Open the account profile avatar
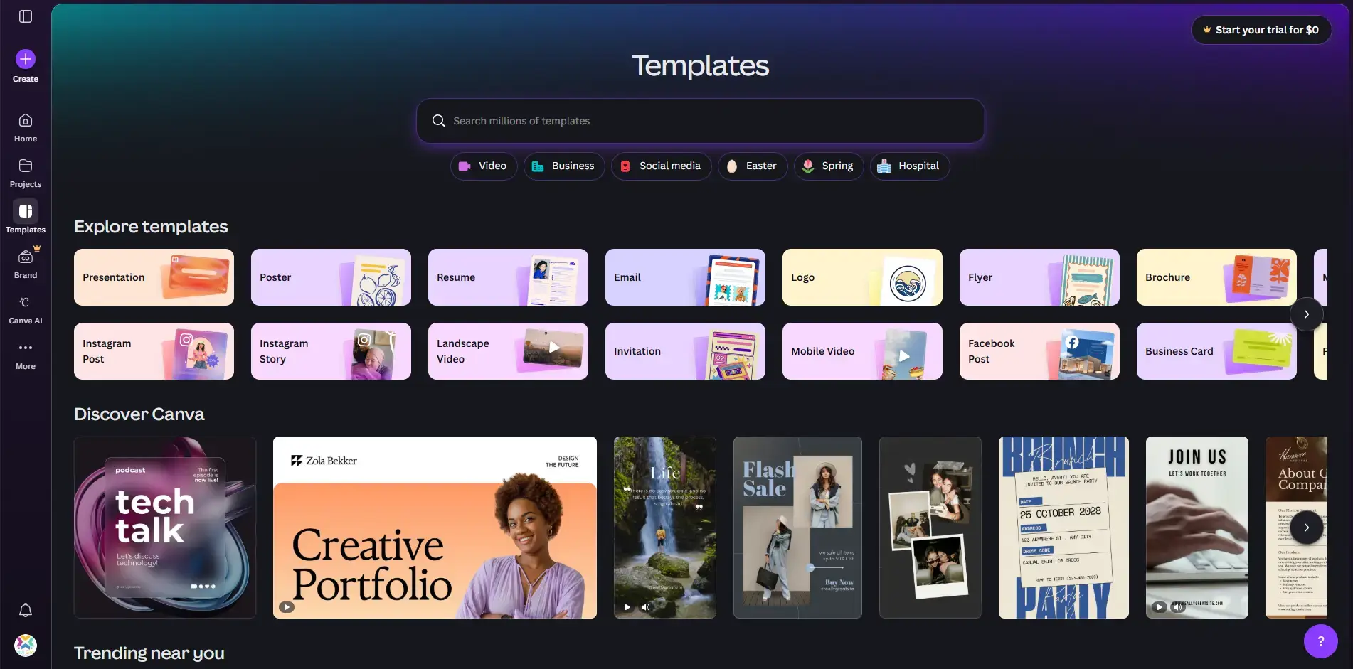Viewport: 1353px width, 669px height. pyautogui.click(x=26, y=645)
